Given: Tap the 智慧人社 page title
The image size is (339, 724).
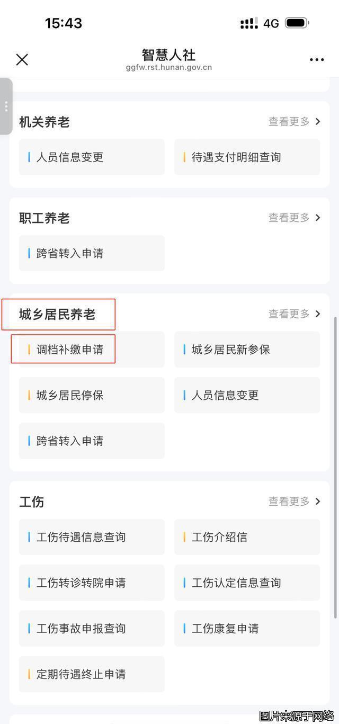Looking at the screenshot, I should coord(168,55).
